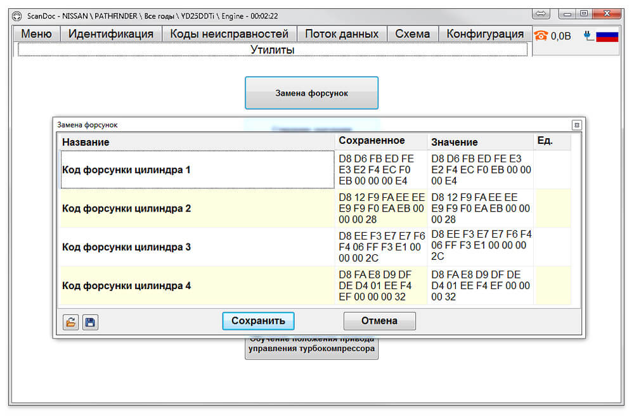Image resolution: width=634 pixels, height=419 pixels.
Task: Click the floppy disk save icon
Action: [x=90, y=323]
